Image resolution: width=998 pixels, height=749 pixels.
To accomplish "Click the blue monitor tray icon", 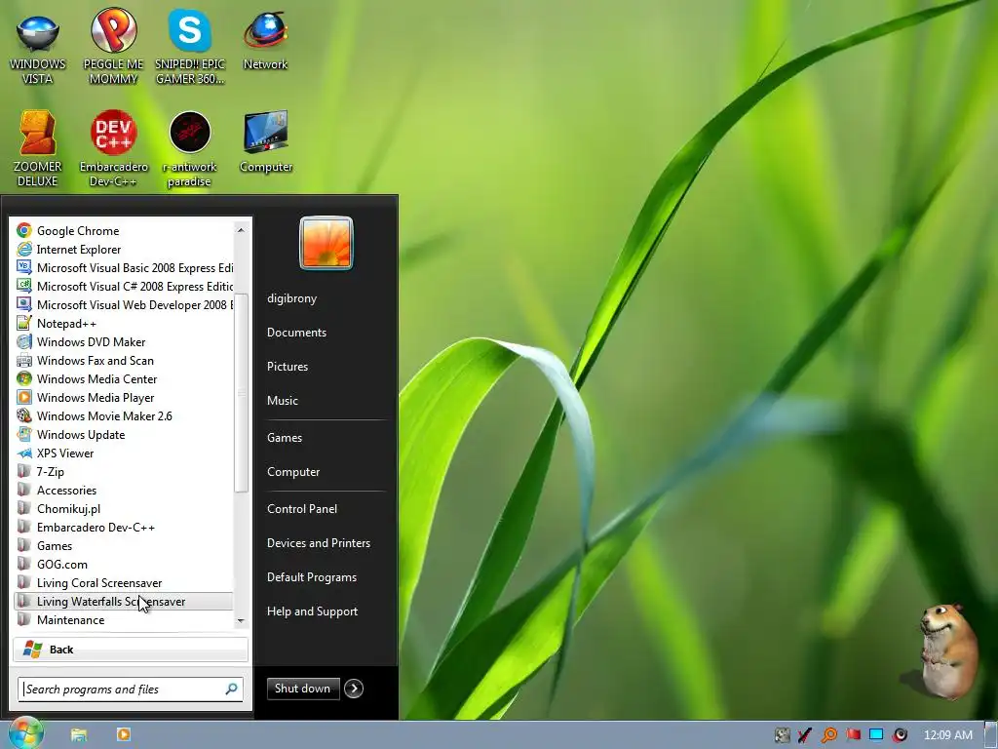I will tap(876, 735).
